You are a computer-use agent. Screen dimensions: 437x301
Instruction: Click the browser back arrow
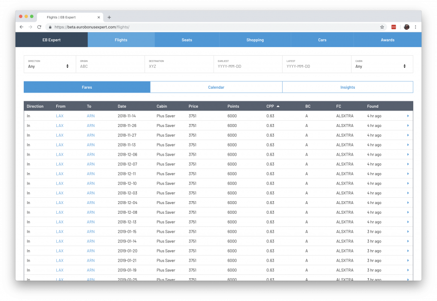click(22, 27)
